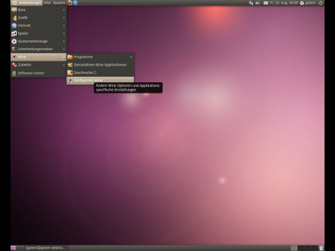Expand the Büro submenu
The image size is (335, 251).
tap(38, 10)
